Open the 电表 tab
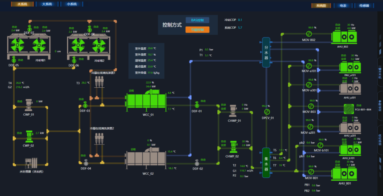Image resolution: width=383 pixels, height=196 pixels. coord(343,6)
